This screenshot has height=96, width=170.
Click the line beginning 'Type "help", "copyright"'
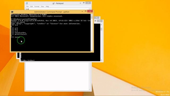coord(46,24)
